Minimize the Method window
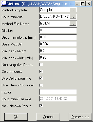Viewport: 93px width, 122px height. [77, 4]
